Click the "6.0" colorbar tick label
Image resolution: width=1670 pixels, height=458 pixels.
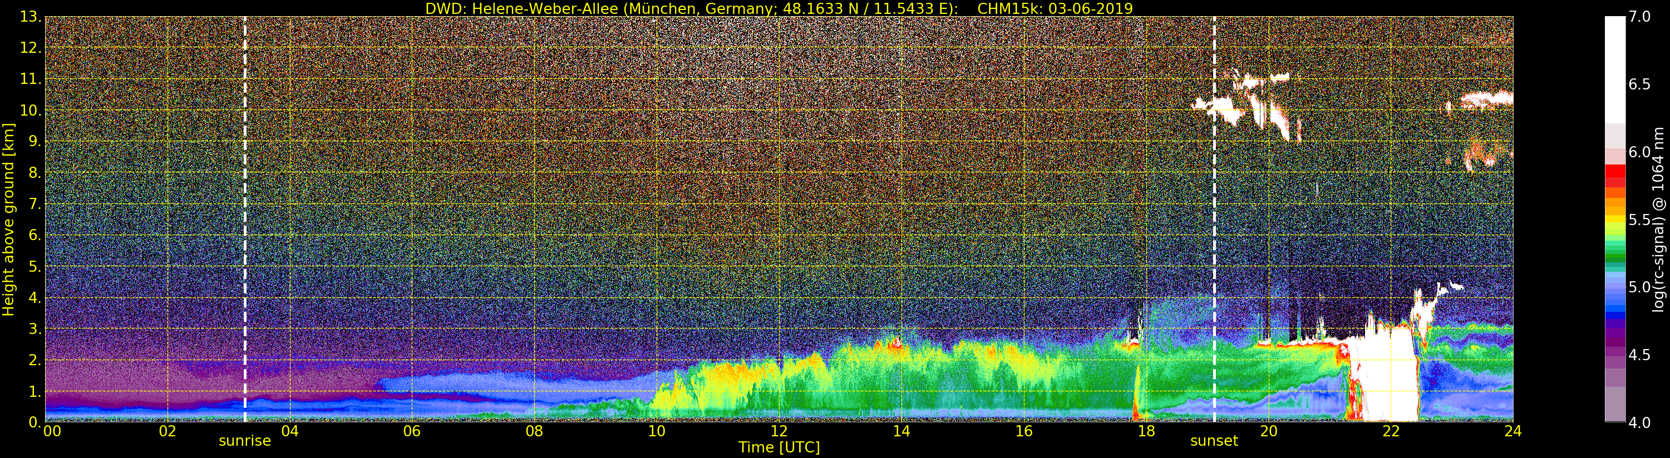[x=1639, y=152]
